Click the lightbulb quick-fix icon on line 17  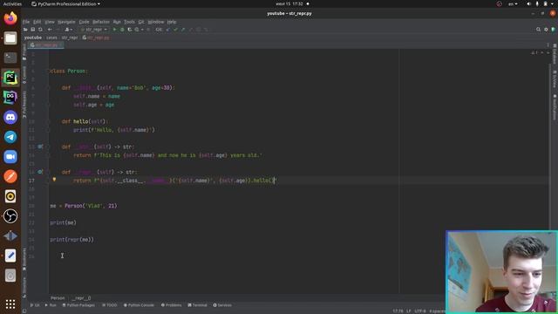tap(54, 180)
